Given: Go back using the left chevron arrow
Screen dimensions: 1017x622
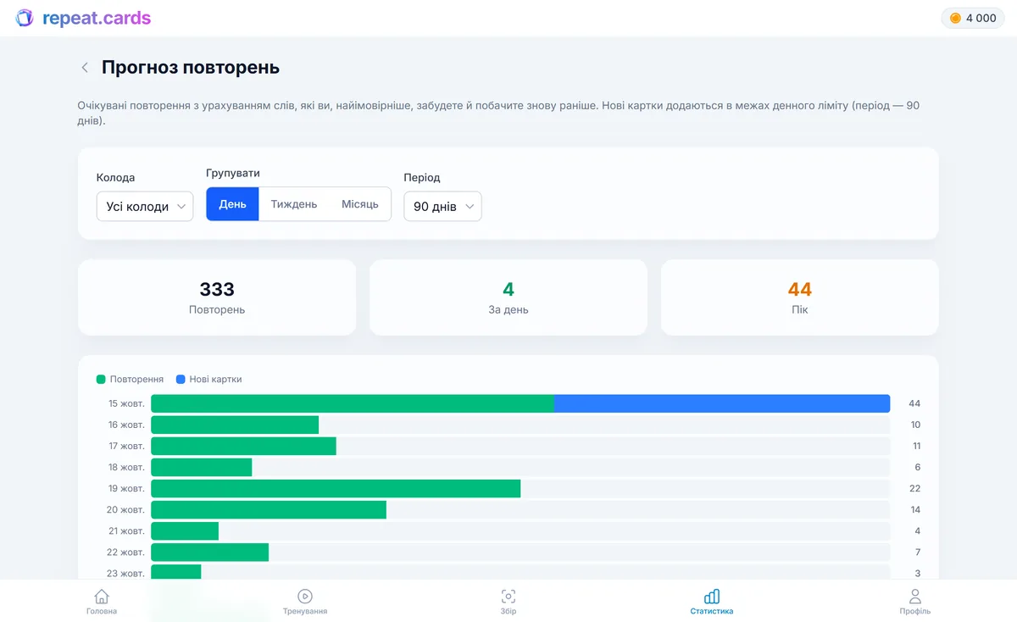Looking at the screenshot, I should tap(85, 68).
